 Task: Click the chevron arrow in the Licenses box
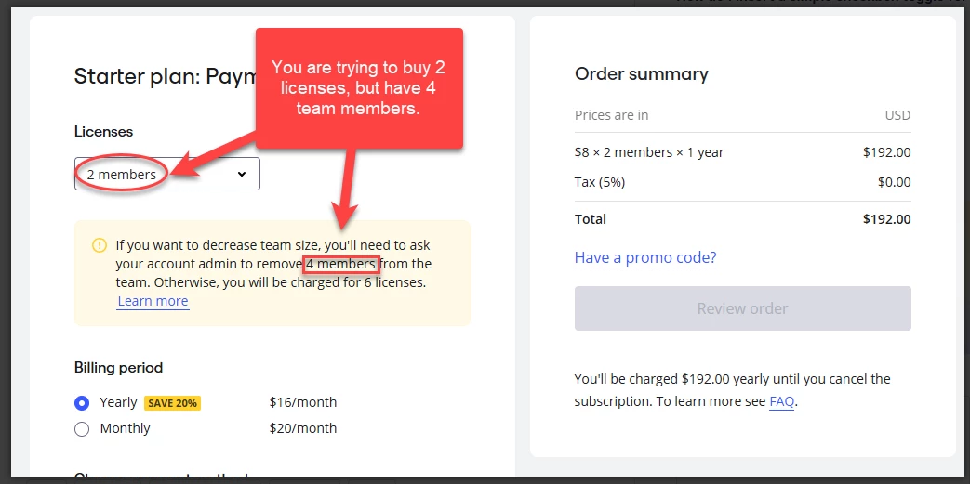tap(242, 175)
